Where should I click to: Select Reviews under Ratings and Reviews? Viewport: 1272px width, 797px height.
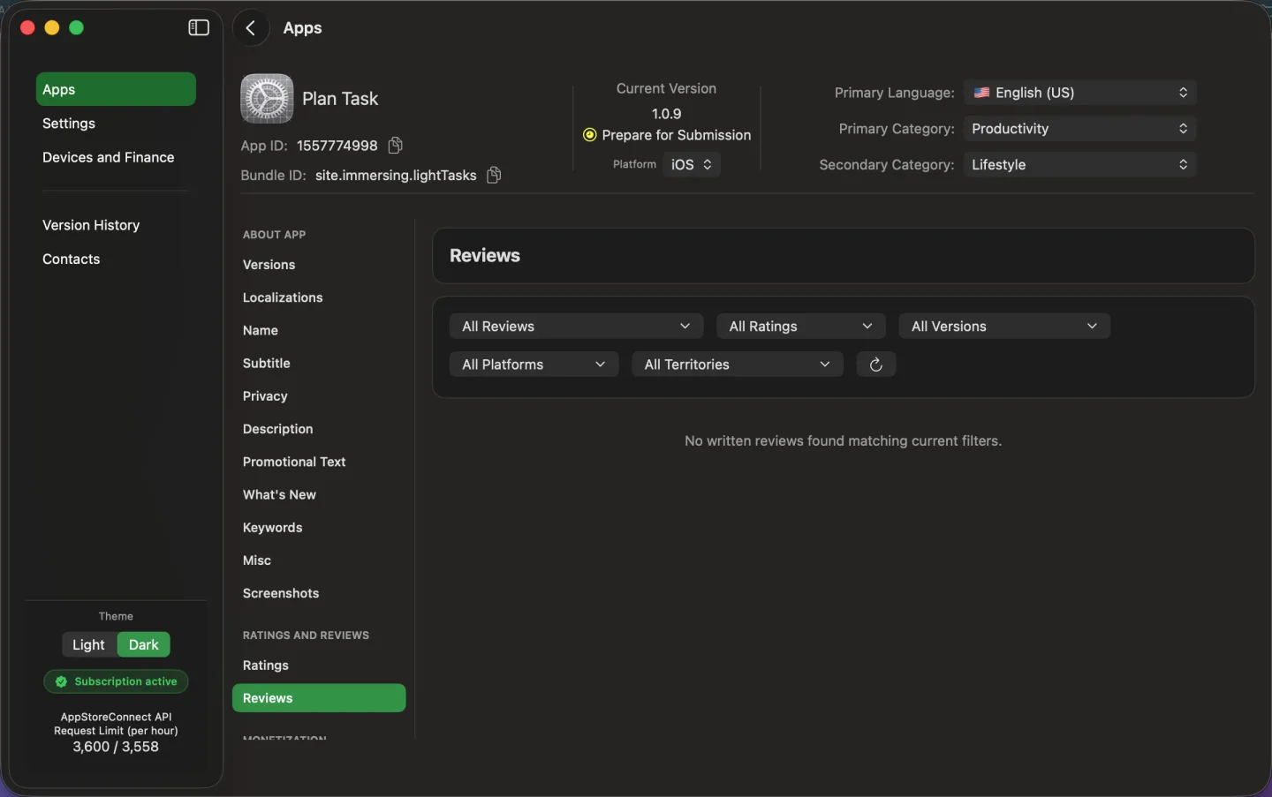(x=319, y=698)
